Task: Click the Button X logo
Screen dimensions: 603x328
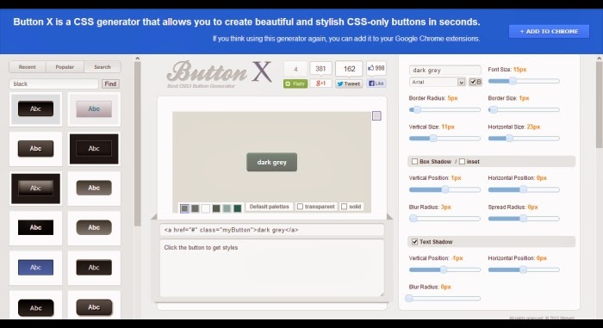Action: (219, 74)
